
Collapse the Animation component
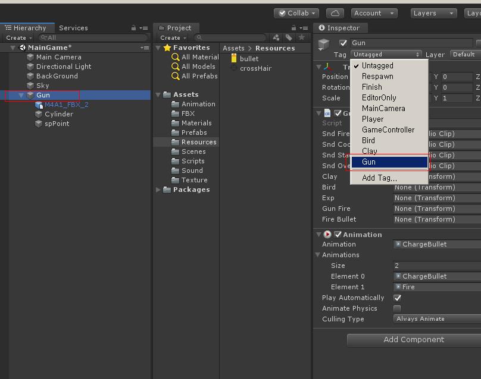318,235
